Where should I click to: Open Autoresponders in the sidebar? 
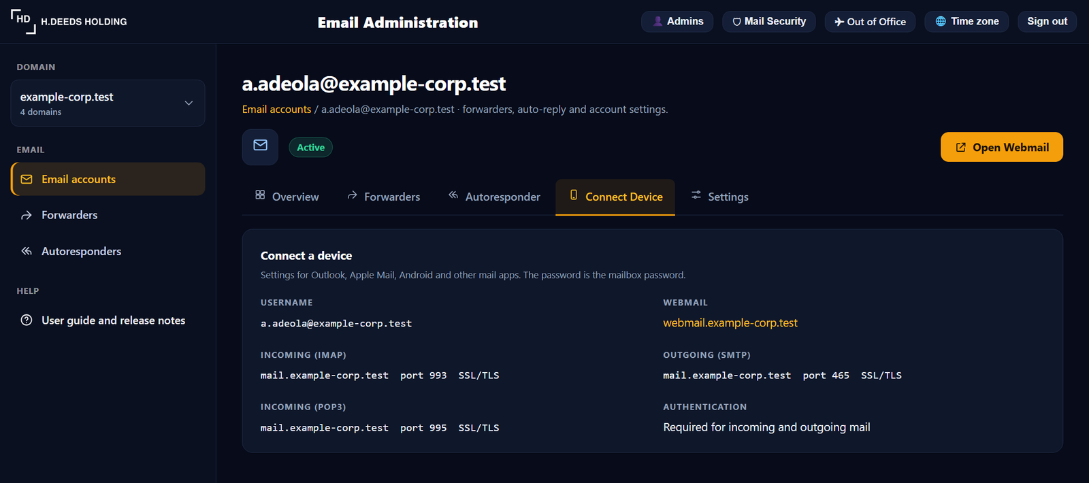coord(108,251)
